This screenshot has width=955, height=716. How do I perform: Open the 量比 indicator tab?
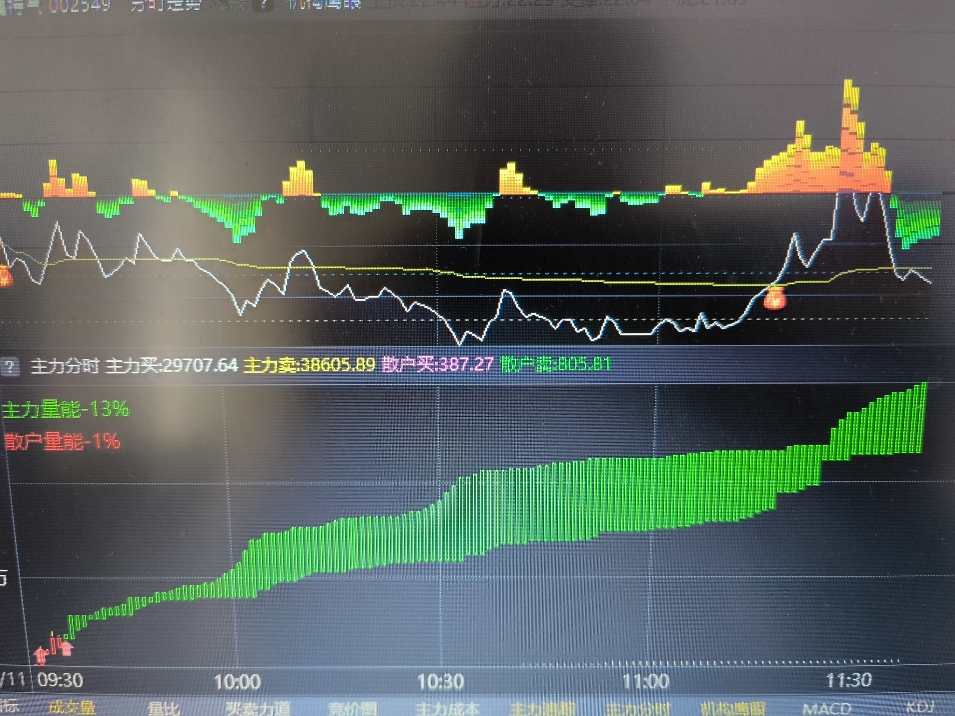coord(164,709)
